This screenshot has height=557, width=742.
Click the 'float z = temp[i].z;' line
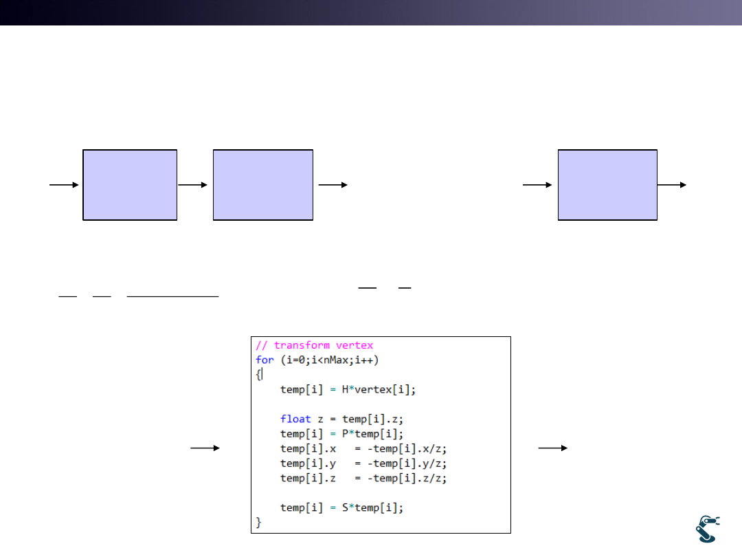click(x=337, y=419)
